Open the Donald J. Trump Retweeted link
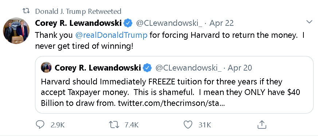Image resolution: width=318 pixels, height=139 pixels. [x=78, y=11]
